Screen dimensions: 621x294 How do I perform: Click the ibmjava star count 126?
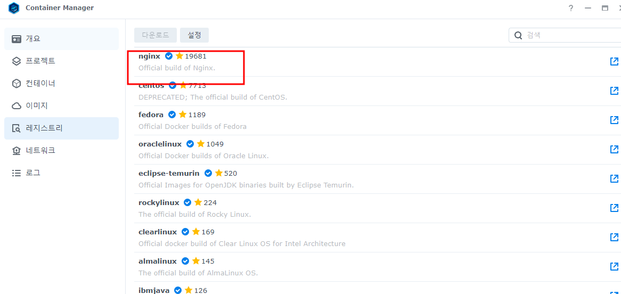pyautogui.click(x=201, y=290)
